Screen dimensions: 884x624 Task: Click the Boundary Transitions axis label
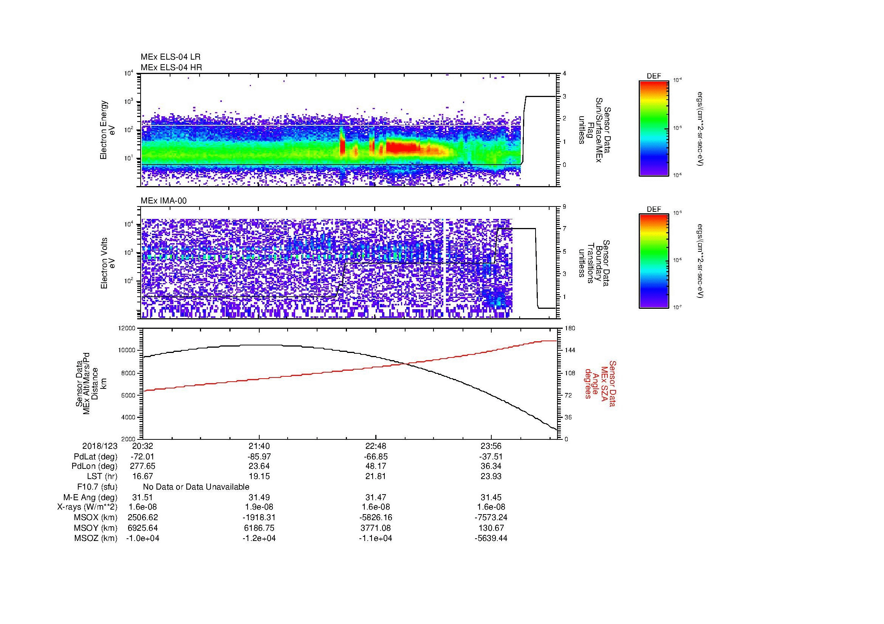[x=594, y=263]
